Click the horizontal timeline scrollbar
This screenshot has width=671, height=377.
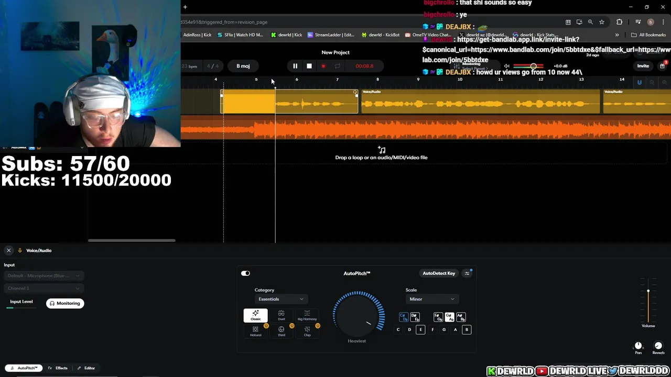[x=132, y=240]
